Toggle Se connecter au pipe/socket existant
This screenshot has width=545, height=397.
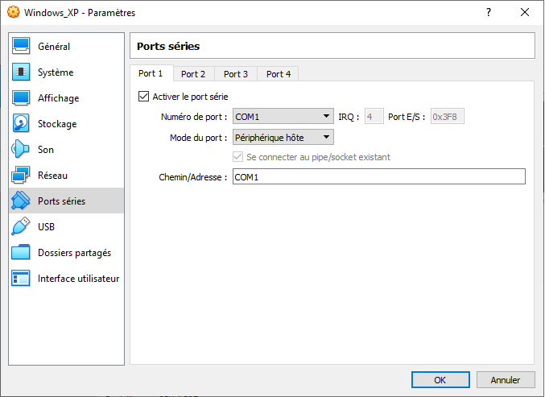pyautogui.click(x=238, y=157)
